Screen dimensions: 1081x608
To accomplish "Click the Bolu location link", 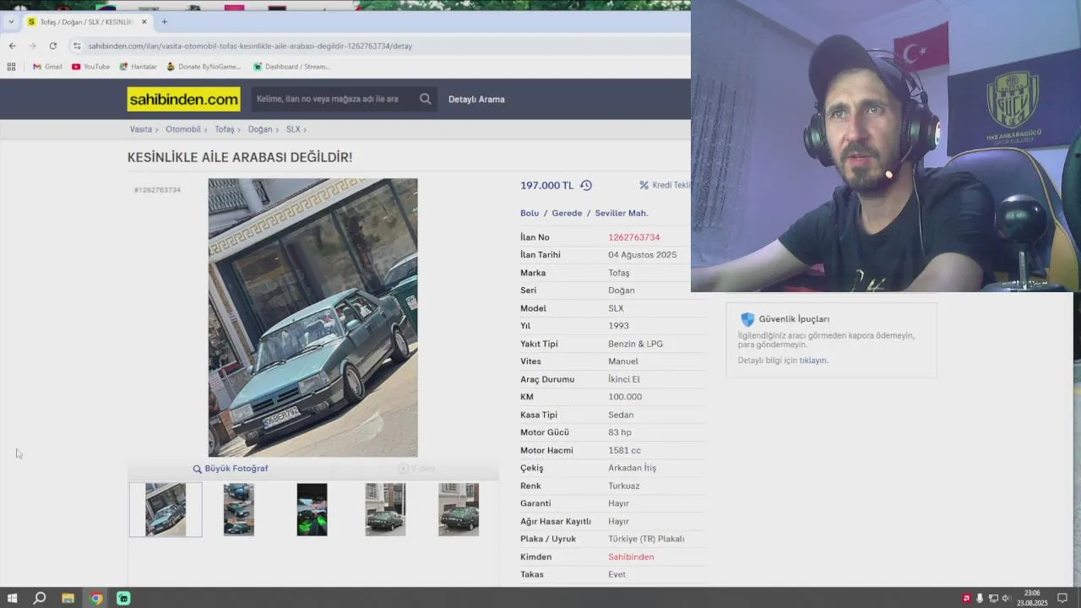I will click(x=530, y=213).
